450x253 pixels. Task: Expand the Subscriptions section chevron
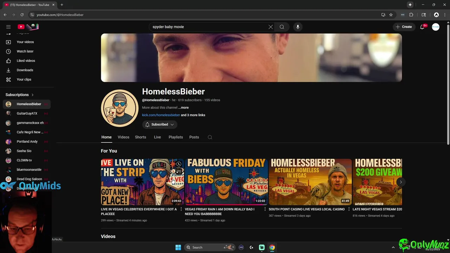[x=33, y=95]
